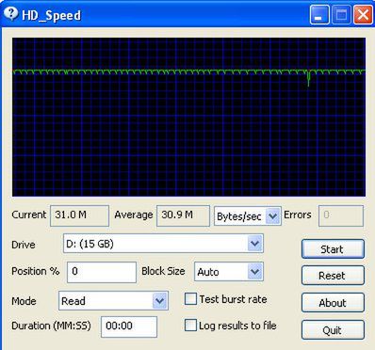The image size is (375, 350).
Task: Click the Duration (MM:SS) input field
Action: coord(129,326)
